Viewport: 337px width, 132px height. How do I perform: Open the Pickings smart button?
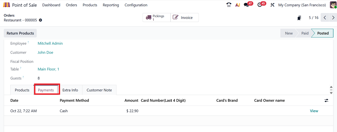(156, 18)
